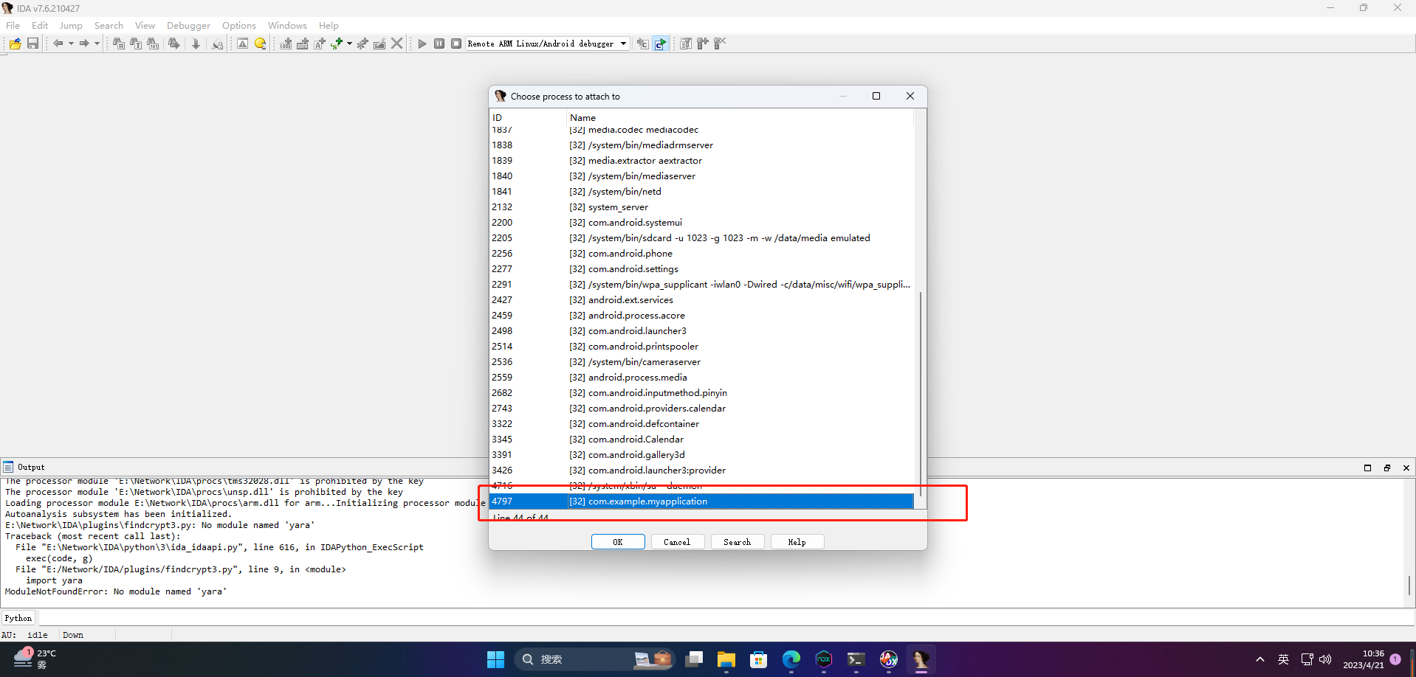Click the delete watch X toolbar icon
The height and width of the screenshot is (677, 1416).
point(720,44)
